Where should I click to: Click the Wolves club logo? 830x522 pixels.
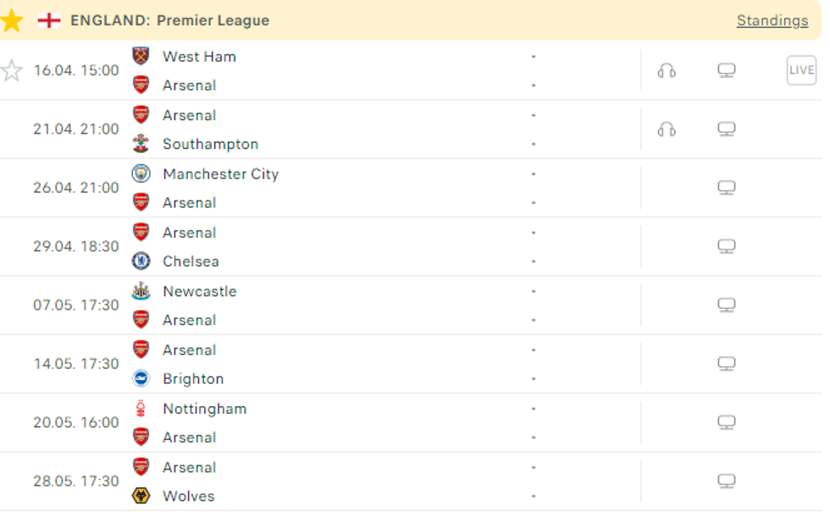coord(141,496)
